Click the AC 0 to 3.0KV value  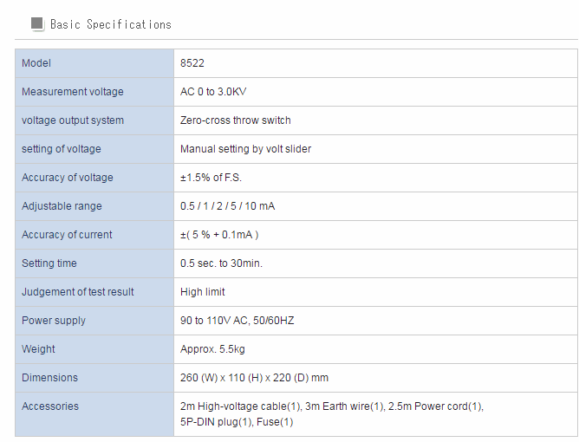219,92
